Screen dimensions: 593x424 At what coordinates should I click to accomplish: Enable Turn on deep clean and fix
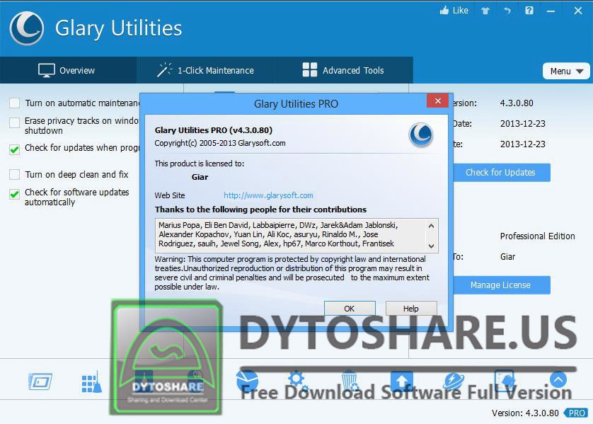14,174
